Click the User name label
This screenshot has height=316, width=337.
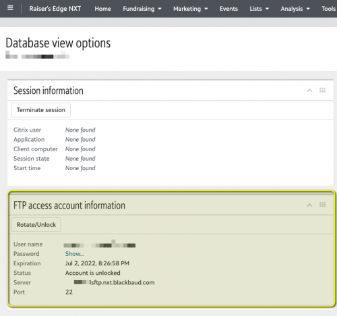point(28,244)
